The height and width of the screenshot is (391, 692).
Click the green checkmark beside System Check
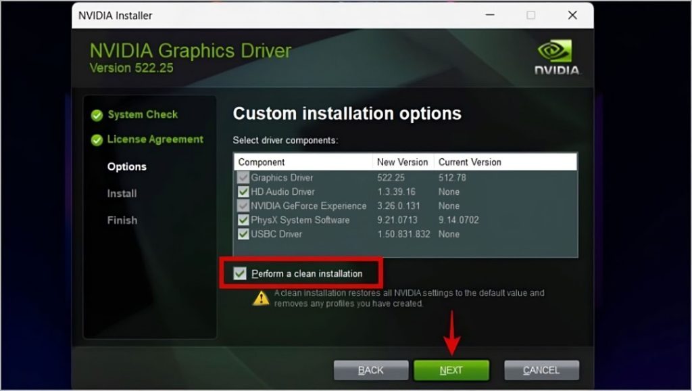97,115
